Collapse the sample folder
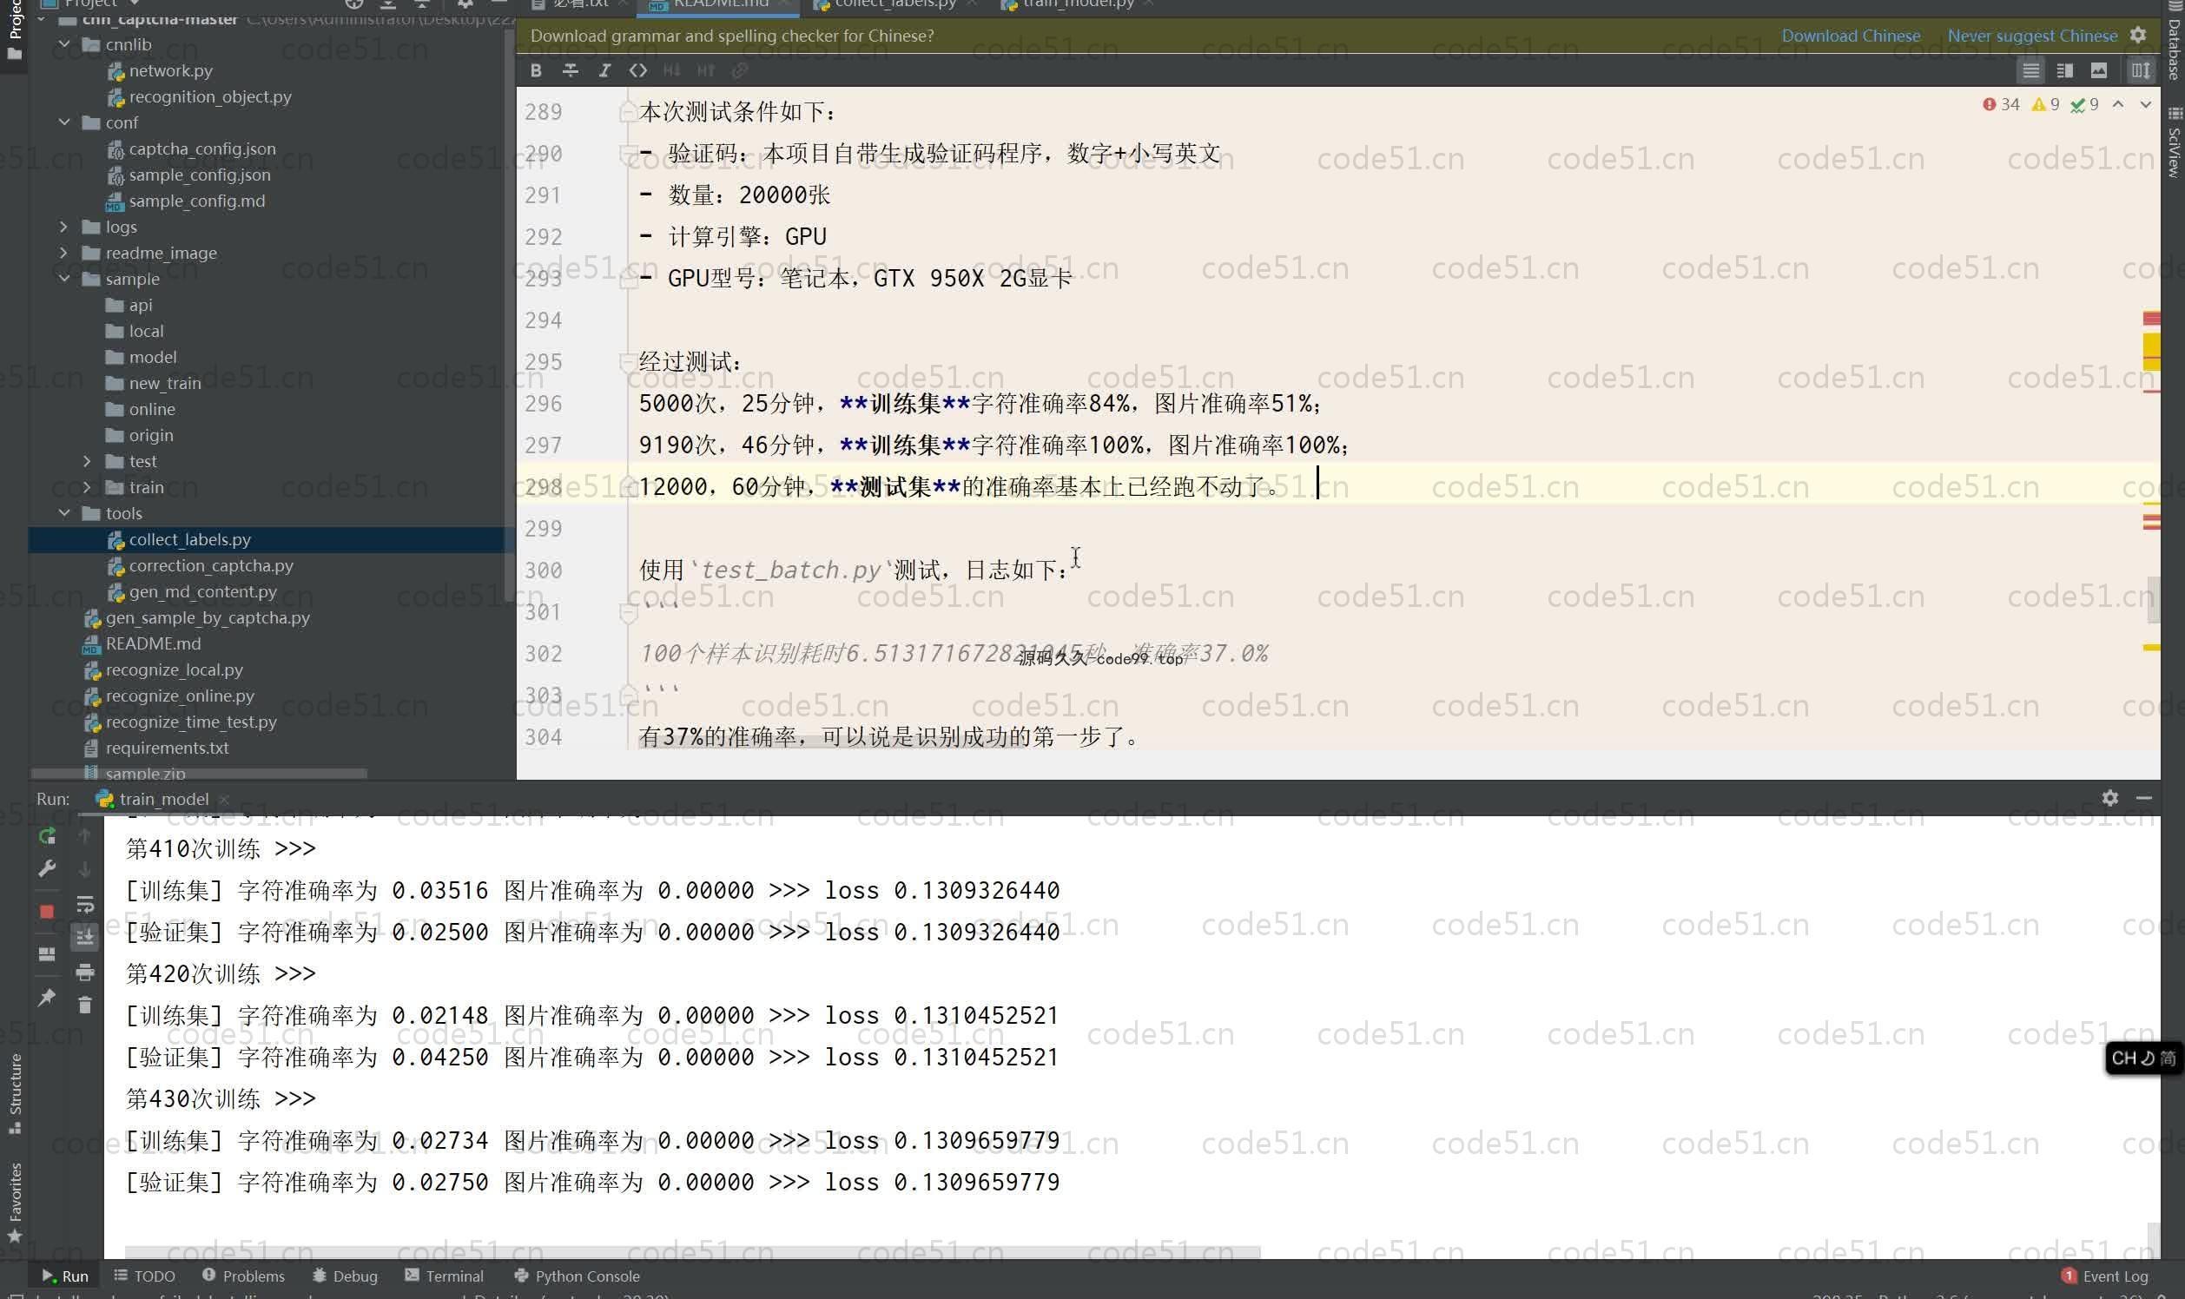 point(64,279)
